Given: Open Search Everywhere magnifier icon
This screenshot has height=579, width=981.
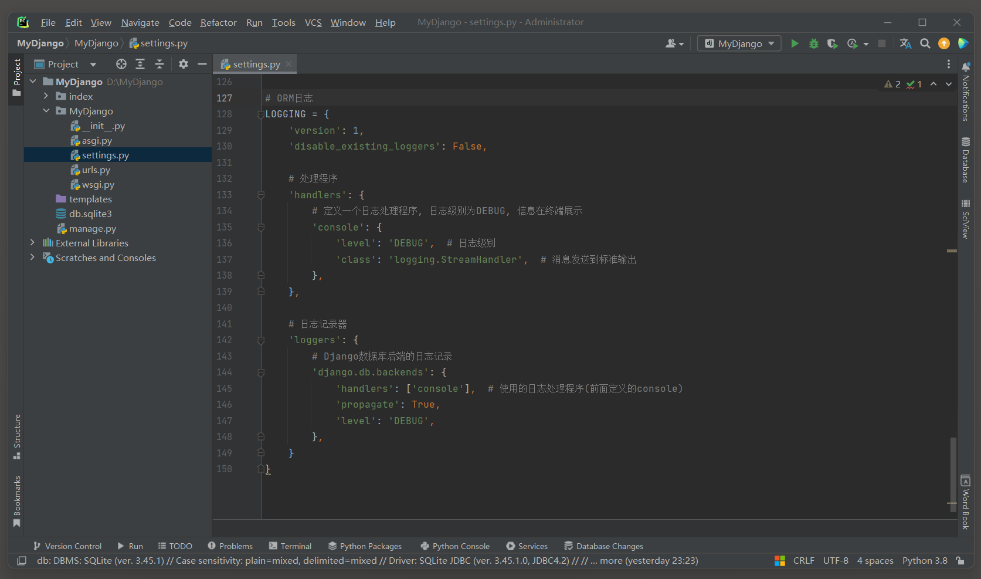Looking at the screenshot, I should [x=925, y=43].
